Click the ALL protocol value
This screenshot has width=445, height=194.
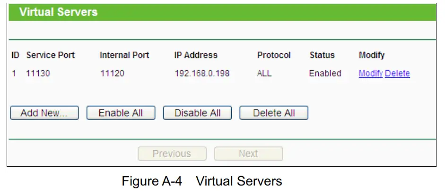click(264, 73)
